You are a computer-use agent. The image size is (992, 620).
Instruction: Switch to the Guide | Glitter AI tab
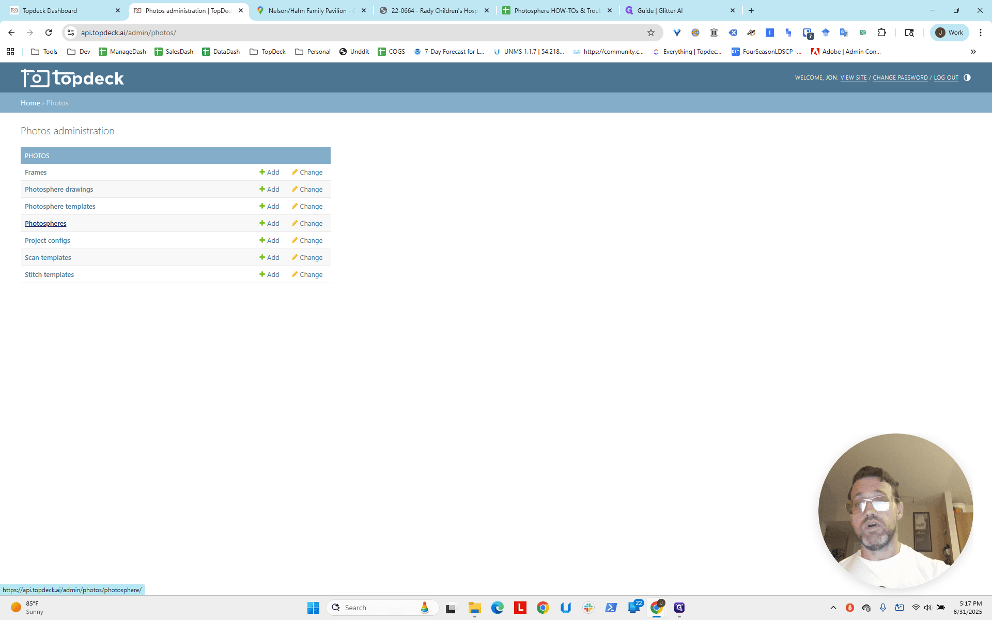tap(680, 10)
